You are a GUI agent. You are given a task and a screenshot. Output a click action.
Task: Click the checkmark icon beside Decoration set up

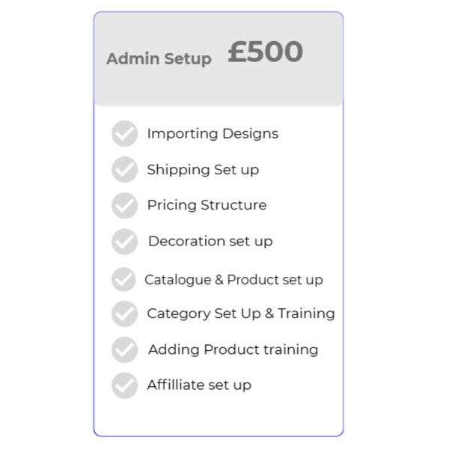124,242
